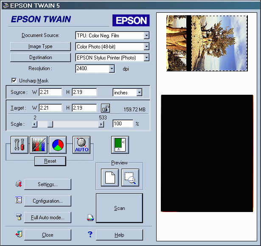
Task: Open the Destination printer dropdown
Action: click(146, 57)
